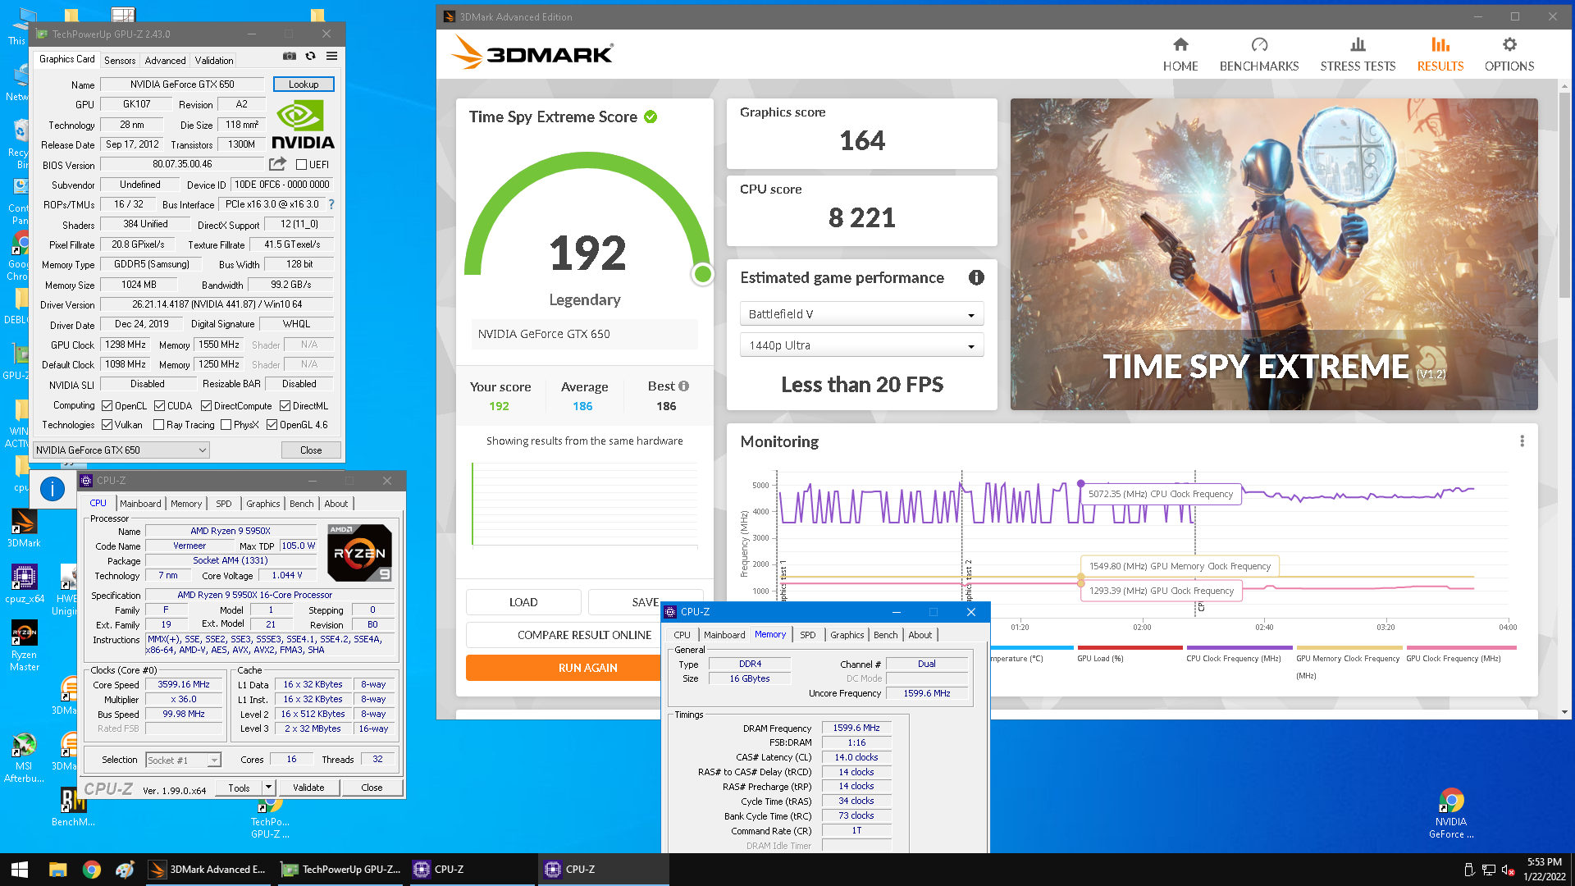This screenshot has height=886, width=1575.
Task: Switch to the Validation tab in GPU-Z
Action: (214, 60)
